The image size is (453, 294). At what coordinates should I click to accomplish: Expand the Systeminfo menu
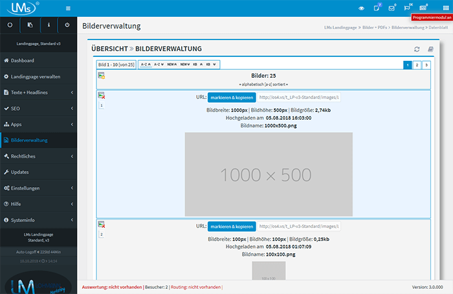pyautogui.click(x=38, y=220)
